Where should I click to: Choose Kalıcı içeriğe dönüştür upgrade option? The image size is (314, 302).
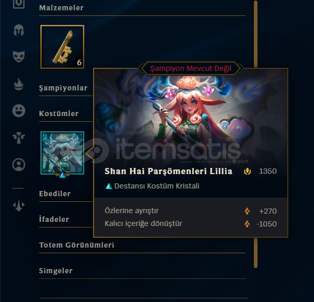pos(191,224)
